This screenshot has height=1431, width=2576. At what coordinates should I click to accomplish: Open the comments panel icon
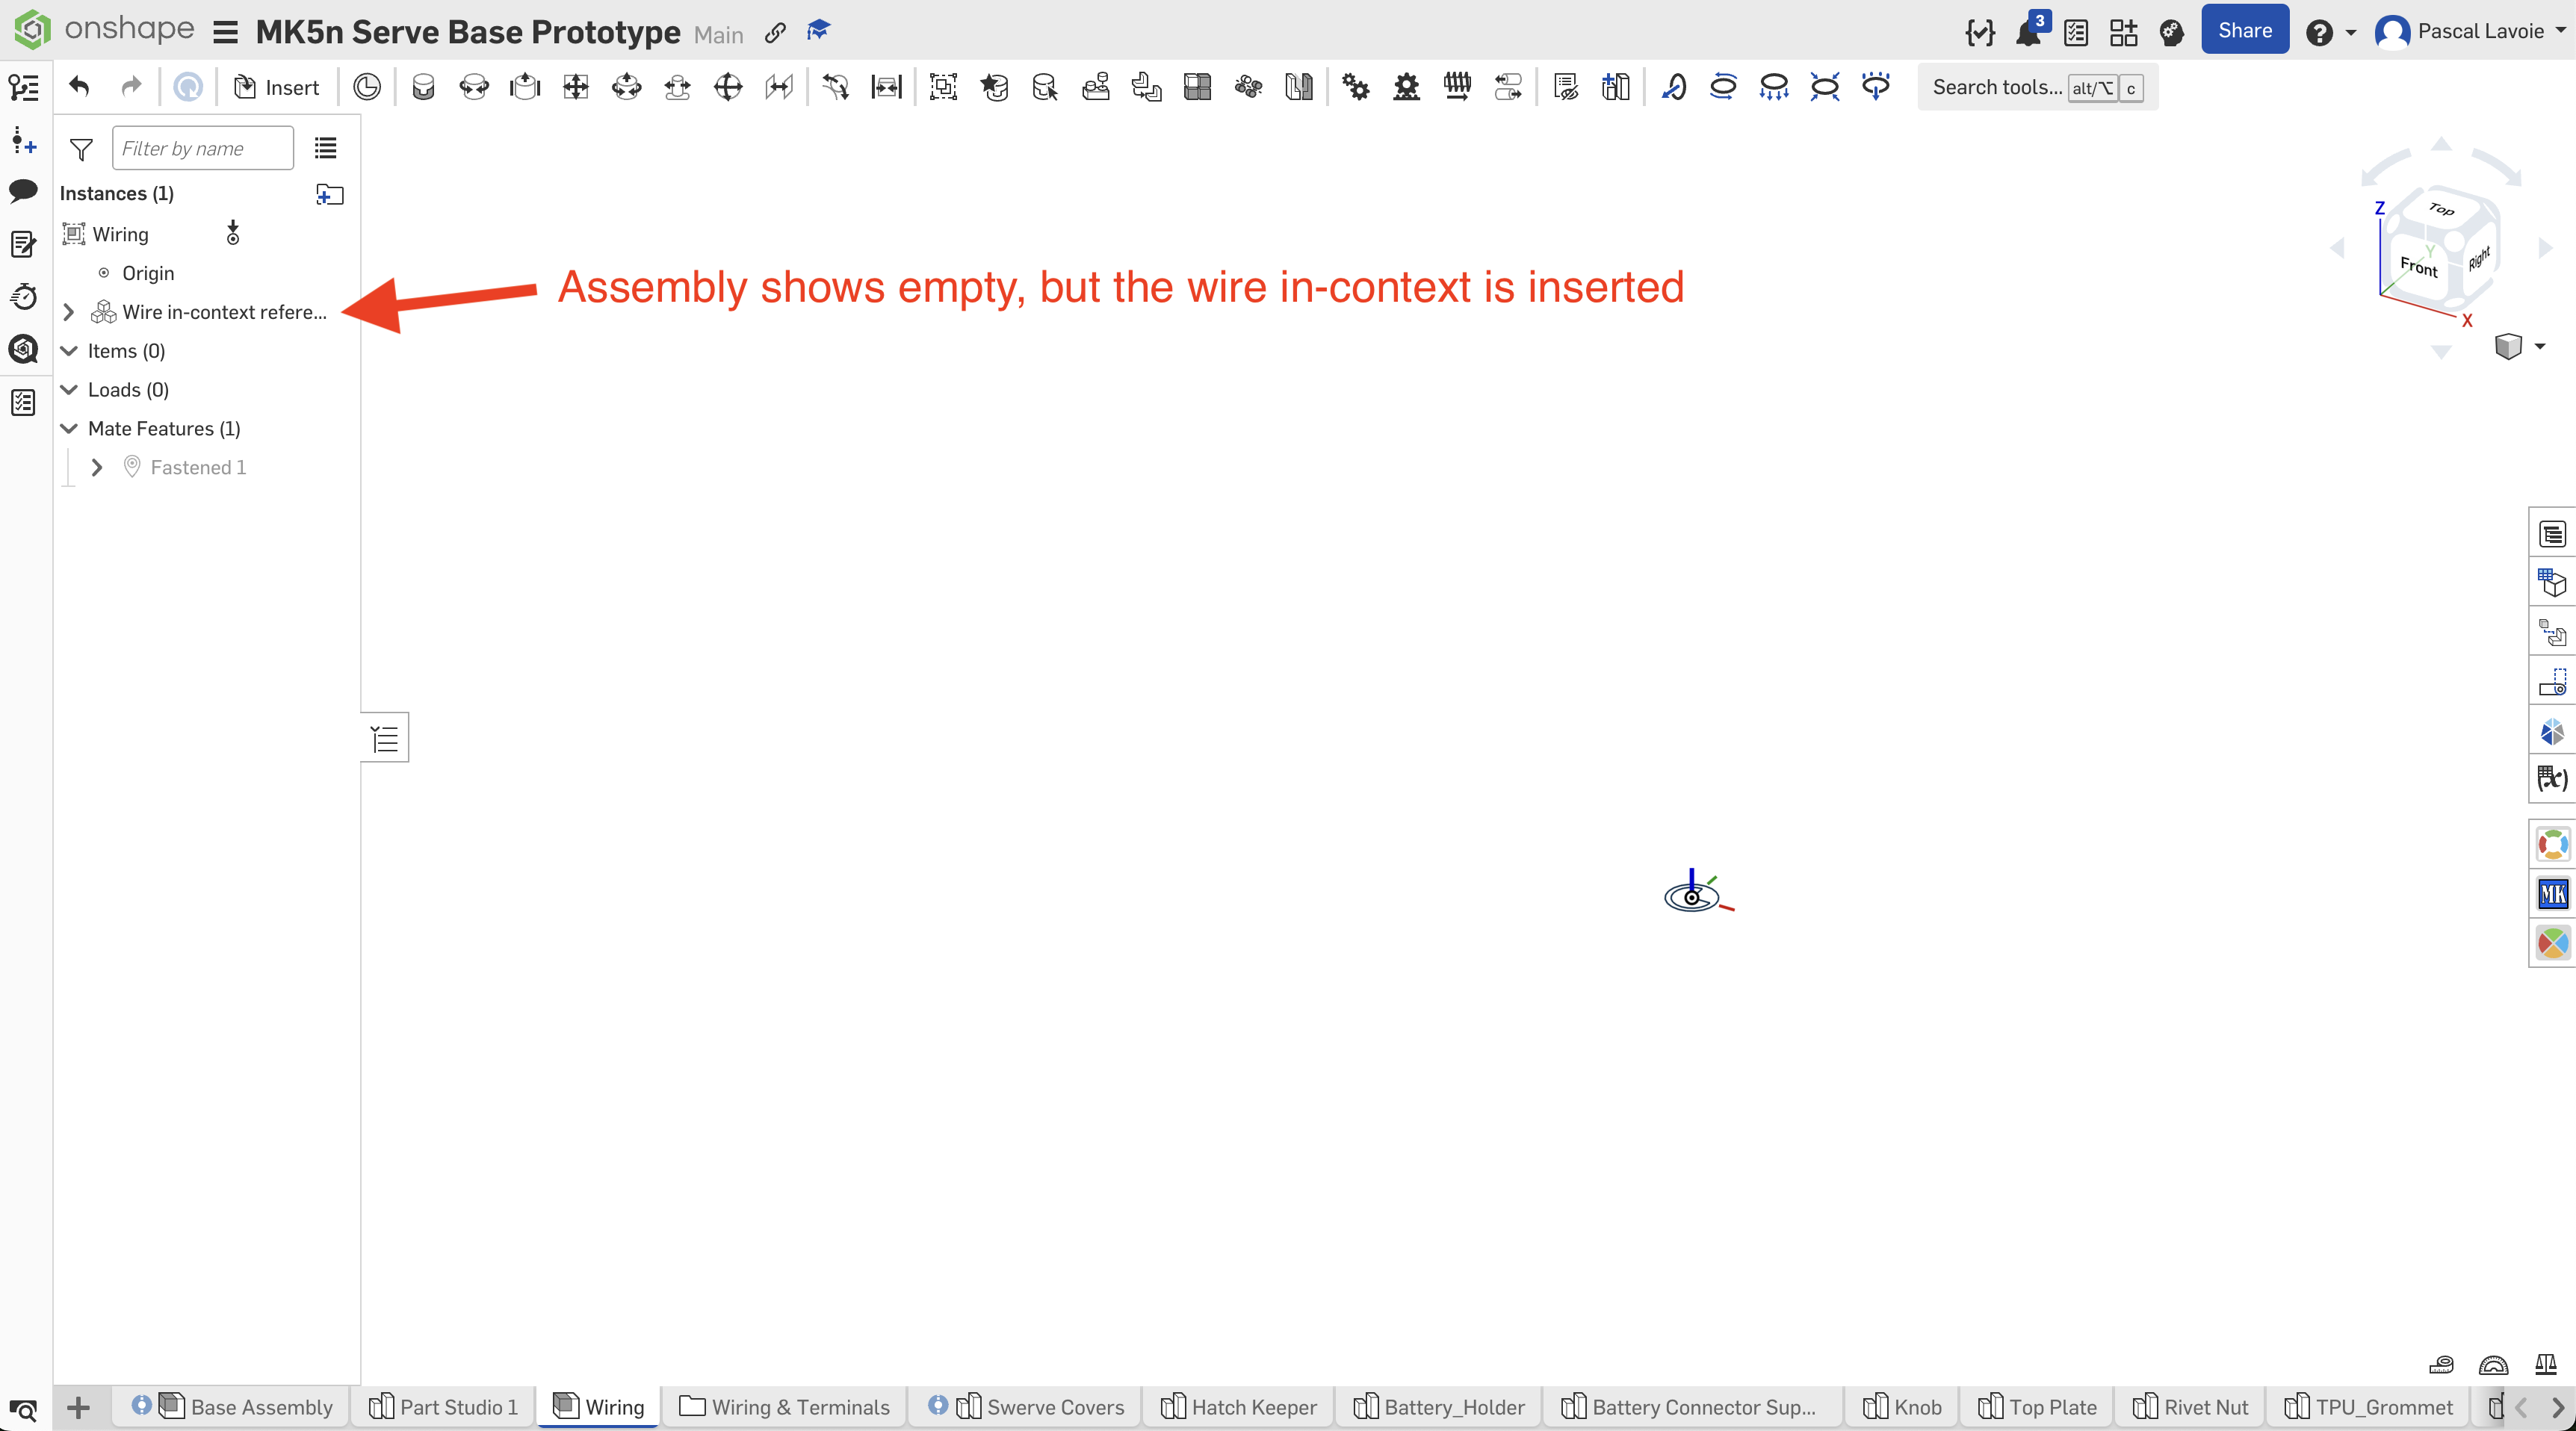click(x=23, y=190)
